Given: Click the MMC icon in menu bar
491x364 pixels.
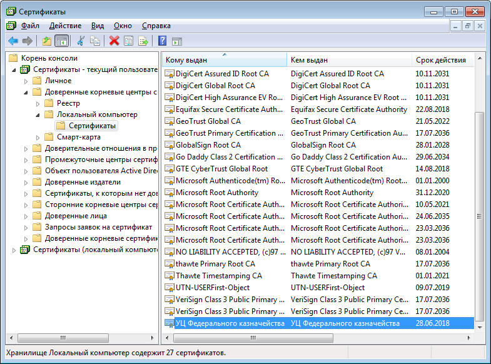Looking at the screenshot, I should click(11, 26).
